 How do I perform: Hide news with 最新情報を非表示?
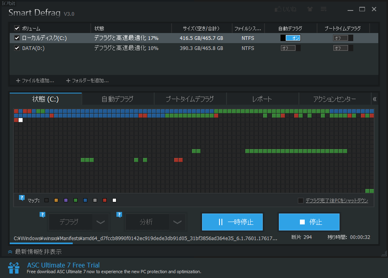(38, 252)
